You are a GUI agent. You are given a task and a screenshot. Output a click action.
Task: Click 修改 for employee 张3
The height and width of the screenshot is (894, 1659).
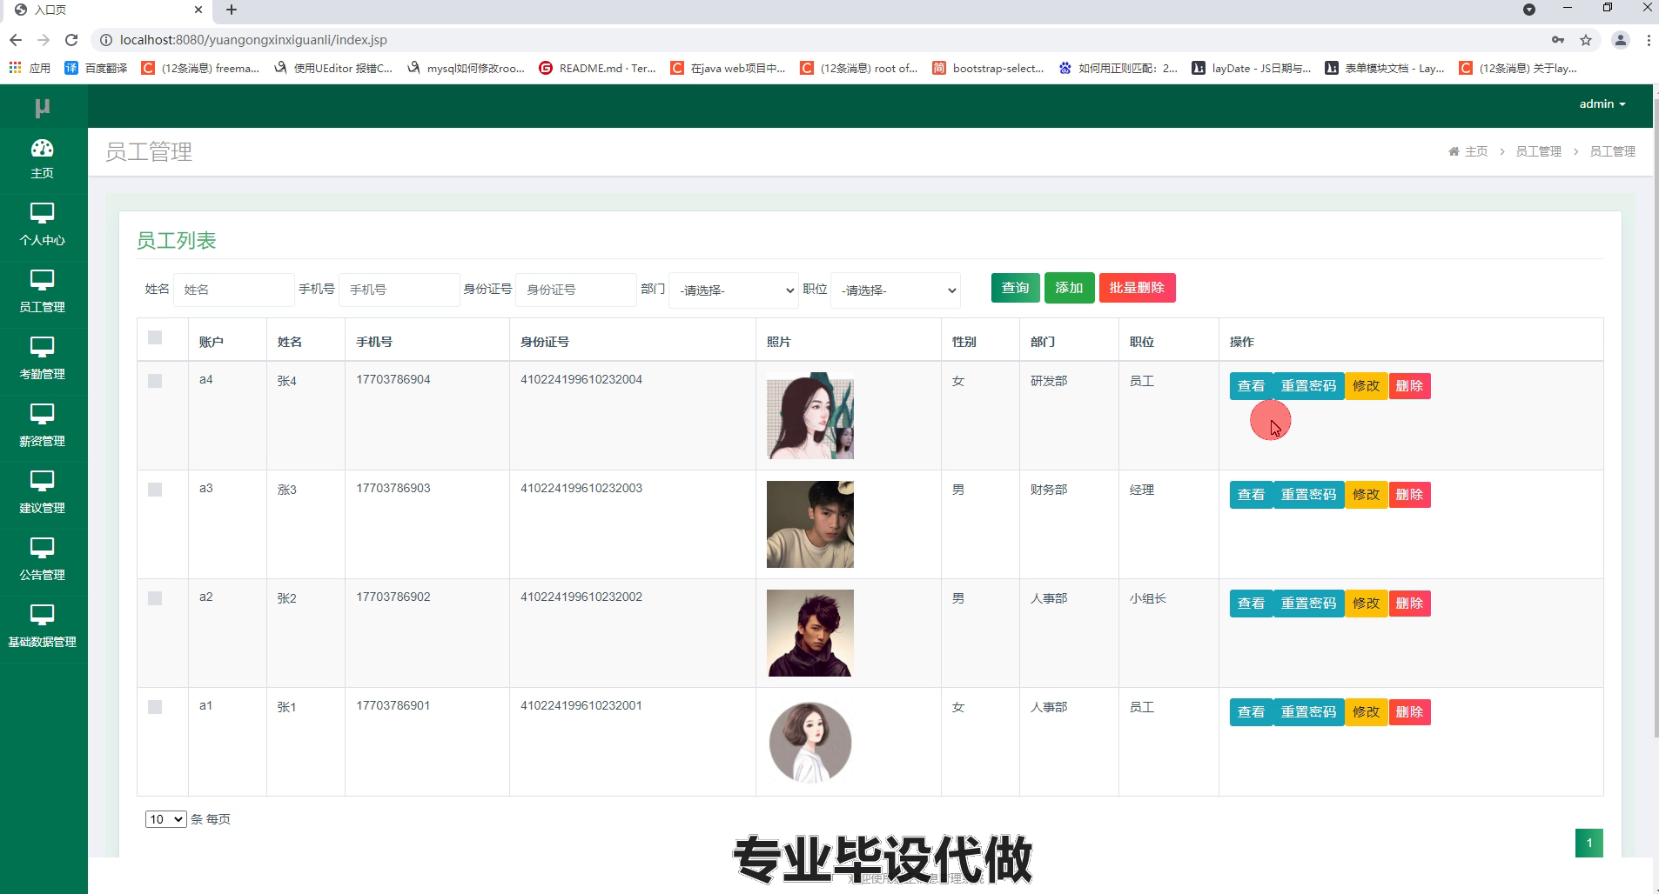[x=1366, y=495]
